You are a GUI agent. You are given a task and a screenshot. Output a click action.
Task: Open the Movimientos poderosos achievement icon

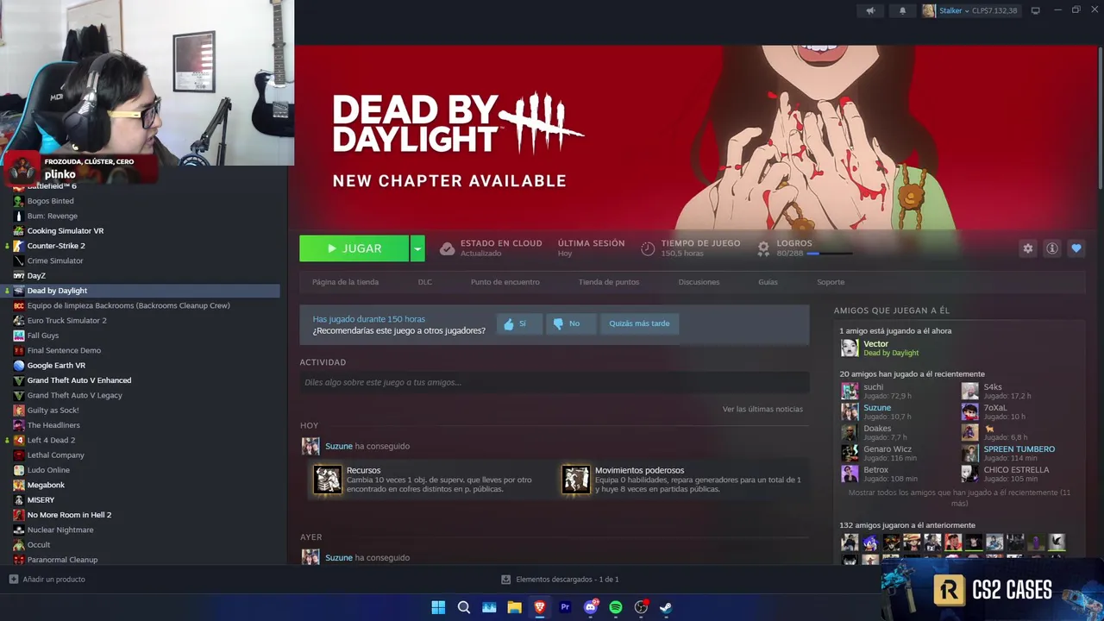coord(576,480)
